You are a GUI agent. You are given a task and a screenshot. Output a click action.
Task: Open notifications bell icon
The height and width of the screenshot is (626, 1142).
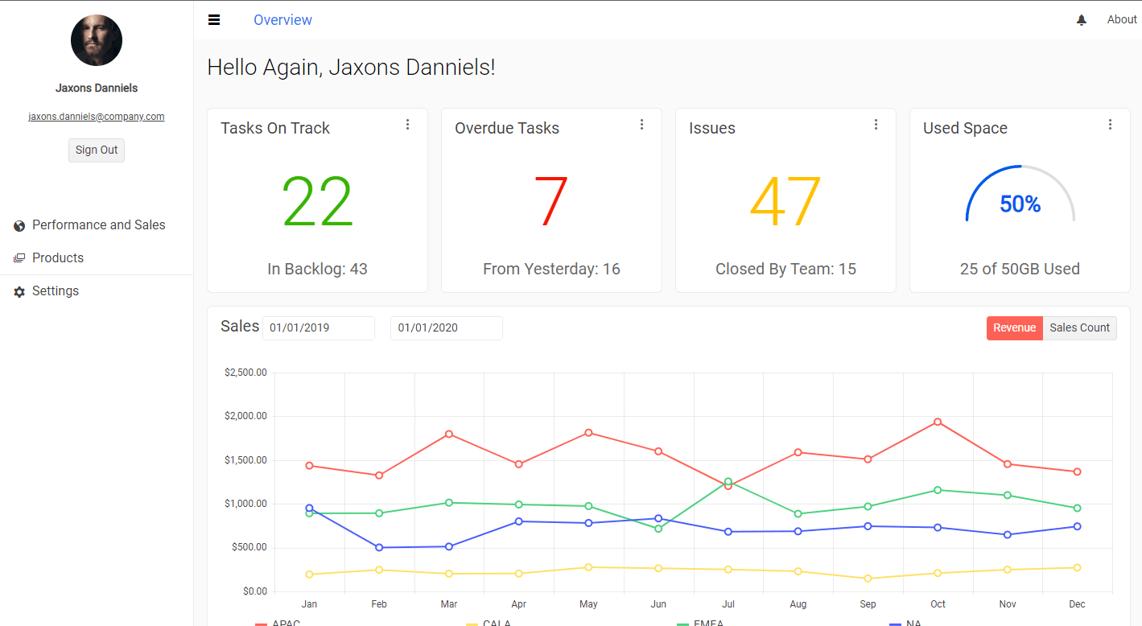click(x=1081, y=20)
